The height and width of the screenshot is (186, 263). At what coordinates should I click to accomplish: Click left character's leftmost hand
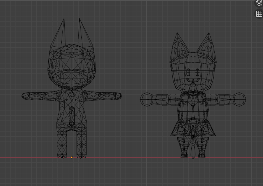point(26,96)
